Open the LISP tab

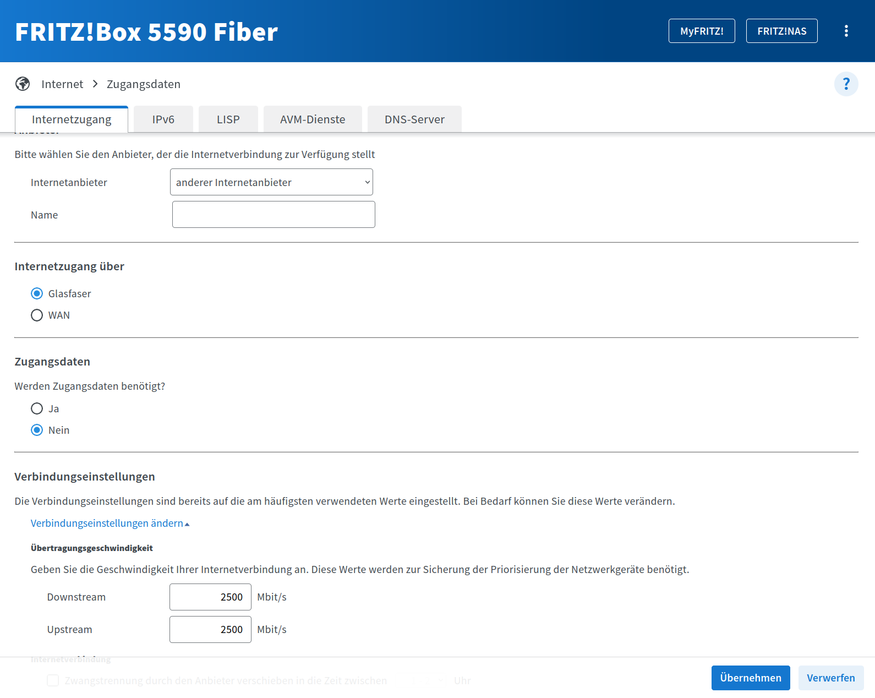click(228, 119)
